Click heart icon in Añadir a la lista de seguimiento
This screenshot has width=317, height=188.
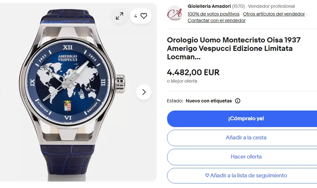pos(207,175)
